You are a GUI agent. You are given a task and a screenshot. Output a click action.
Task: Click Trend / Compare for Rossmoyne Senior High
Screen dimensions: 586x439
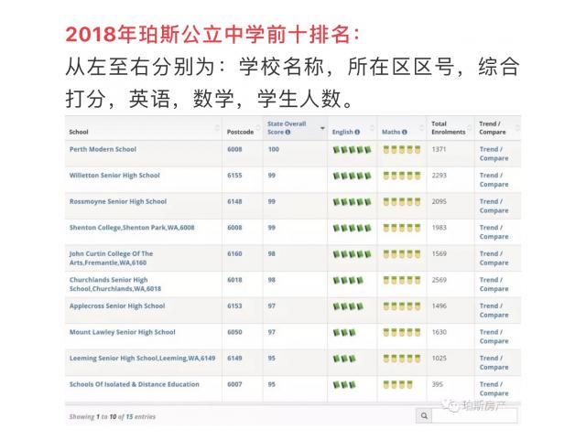point(494,206)
